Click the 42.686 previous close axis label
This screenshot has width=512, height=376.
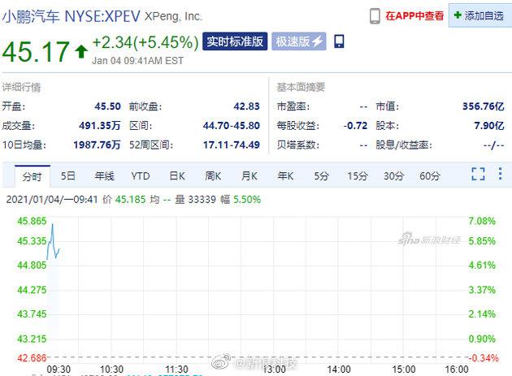pos(32,358)
